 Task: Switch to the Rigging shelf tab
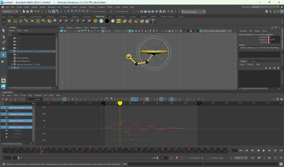tap(75, 16)
